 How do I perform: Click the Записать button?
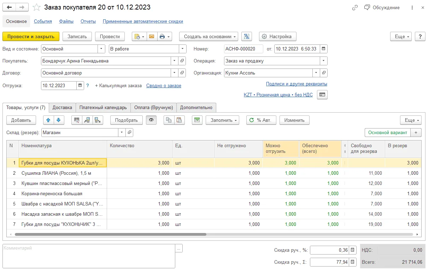click(77, 36)
